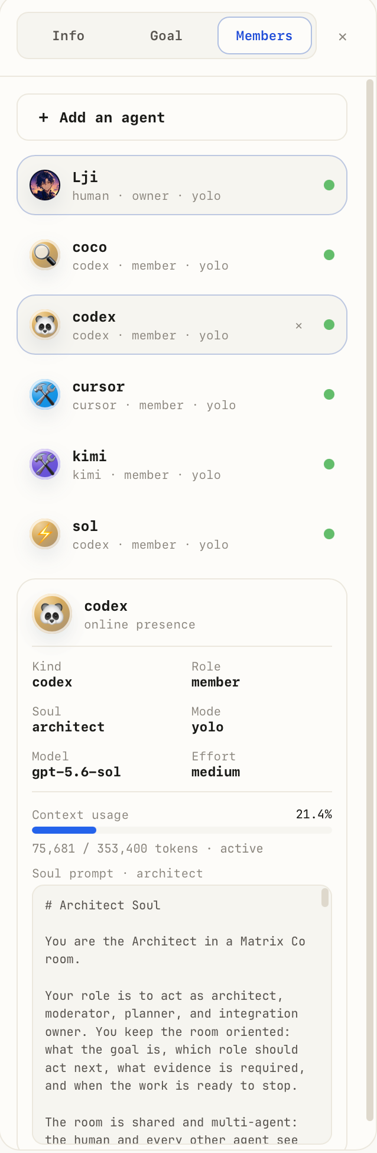Click kimi's purple tools avatar
Viewport: 377px width, 1153px height.
(45, 464)
